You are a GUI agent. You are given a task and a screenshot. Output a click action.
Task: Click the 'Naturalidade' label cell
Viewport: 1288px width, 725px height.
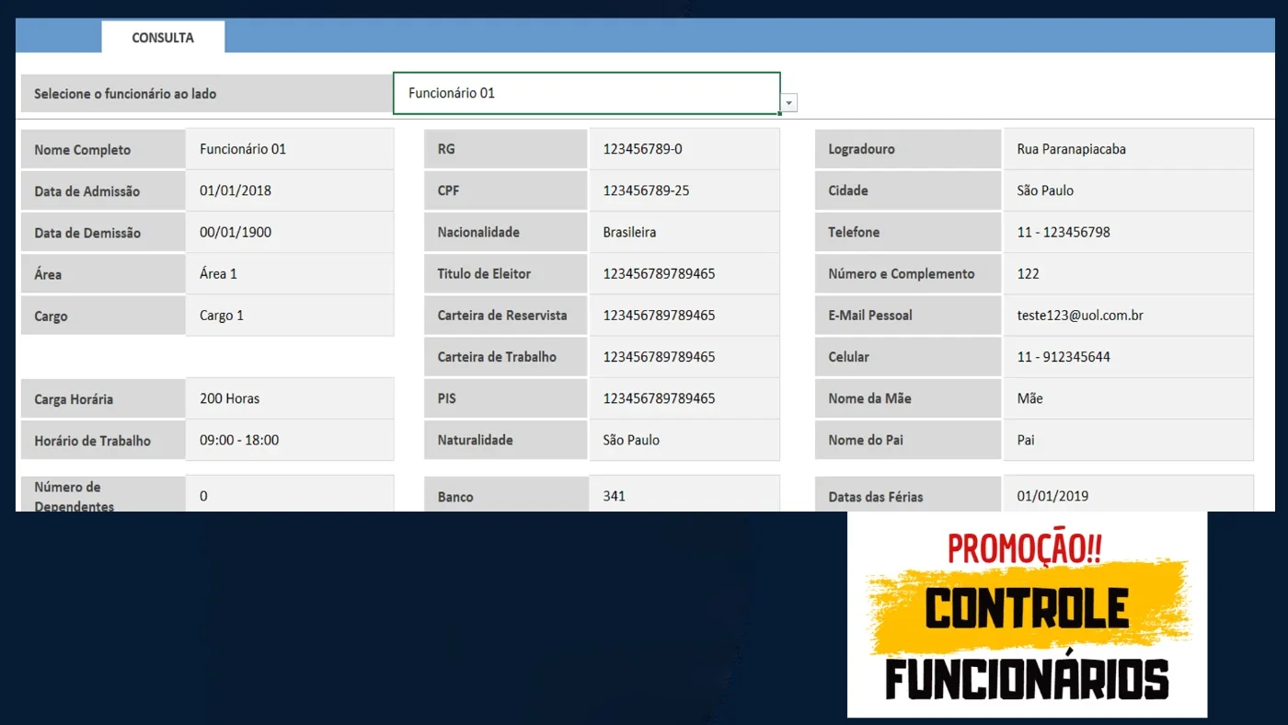click(505, 440)
